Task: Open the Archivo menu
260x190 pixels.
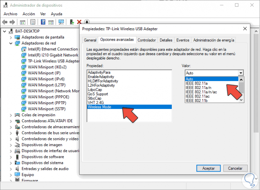Action: click(x=10, y=14)
